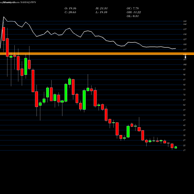
Task: Select the close price C: 20.65
Action: pyautogui.click(x=70, y=12)
